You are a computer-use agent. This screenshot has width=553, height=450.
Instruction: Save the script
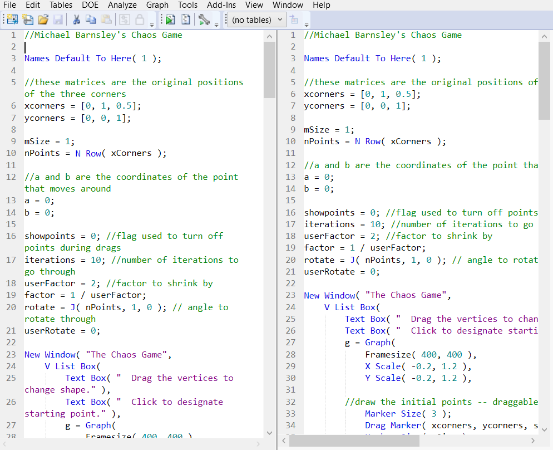coord(58,19)
